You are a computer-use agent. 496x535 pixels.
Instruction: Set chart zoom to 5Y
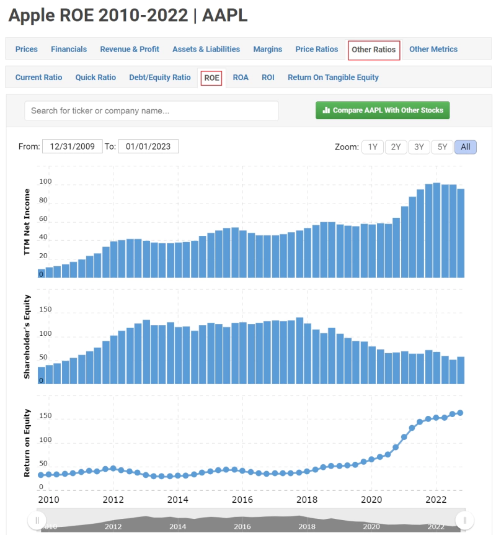click(442, 147)
